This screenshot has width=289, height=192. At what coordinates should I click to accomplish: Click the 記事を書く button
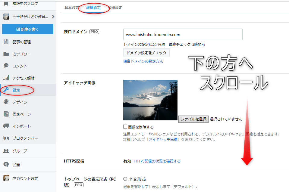coord(28,29)
